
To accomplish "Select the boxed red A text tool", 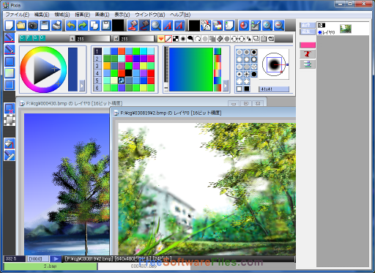I will coord(179,26).
